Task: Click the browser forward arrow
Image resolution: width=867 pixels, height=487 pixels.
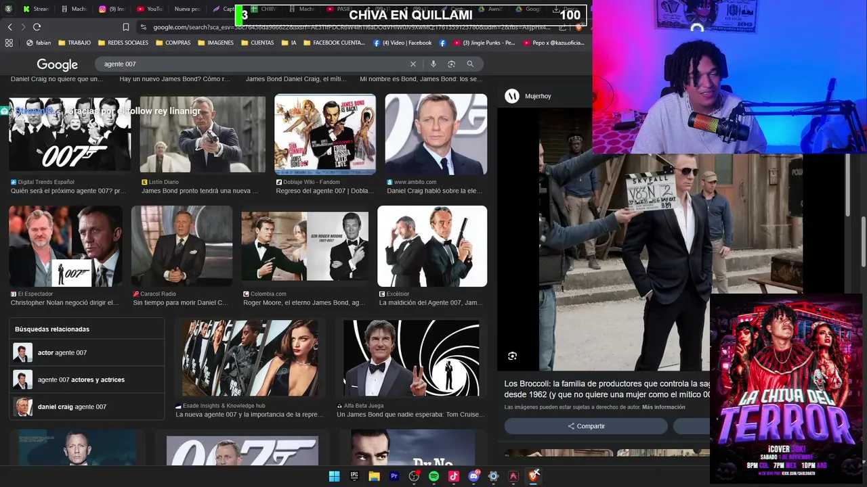Action: tap(23, 27)
